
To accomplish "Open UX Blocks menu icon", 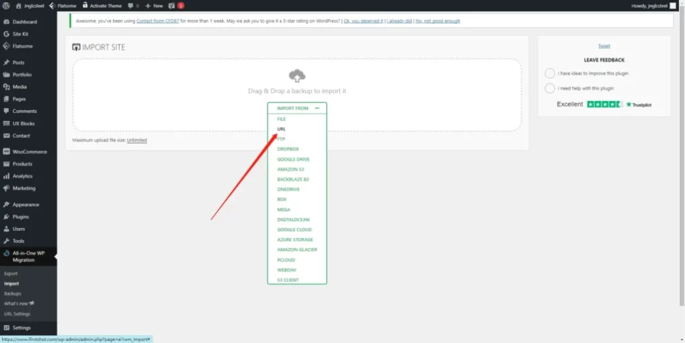I will point(6,124).
